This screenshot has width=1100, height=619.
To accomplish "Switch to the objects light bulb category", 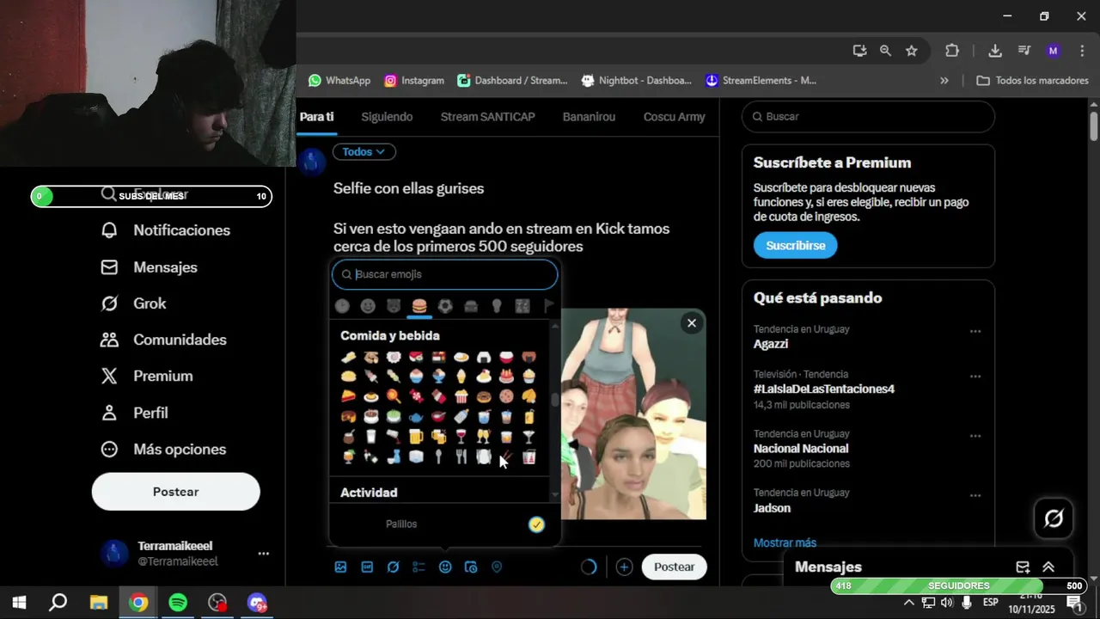I will (497, 305).
